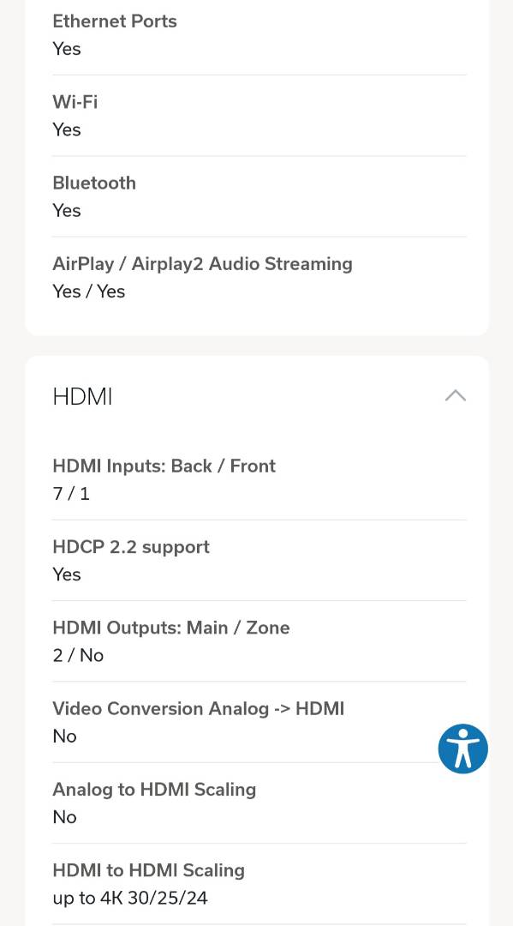Select HDMI Inputs: Back / Front label
Screen dimensions: 513x926
(x=164, y=466)
